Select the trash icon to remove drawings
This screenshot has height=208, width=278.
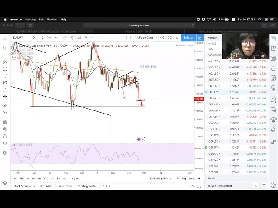(x=5, y=153)
